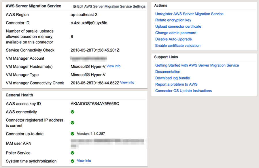Click the region value ap-southeast-2

(x=84, y=15)
